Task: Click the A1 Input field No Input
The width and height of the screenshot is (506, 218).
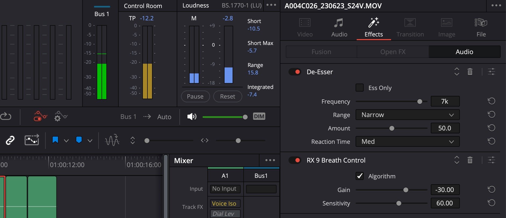Action: tap(225, 189)
